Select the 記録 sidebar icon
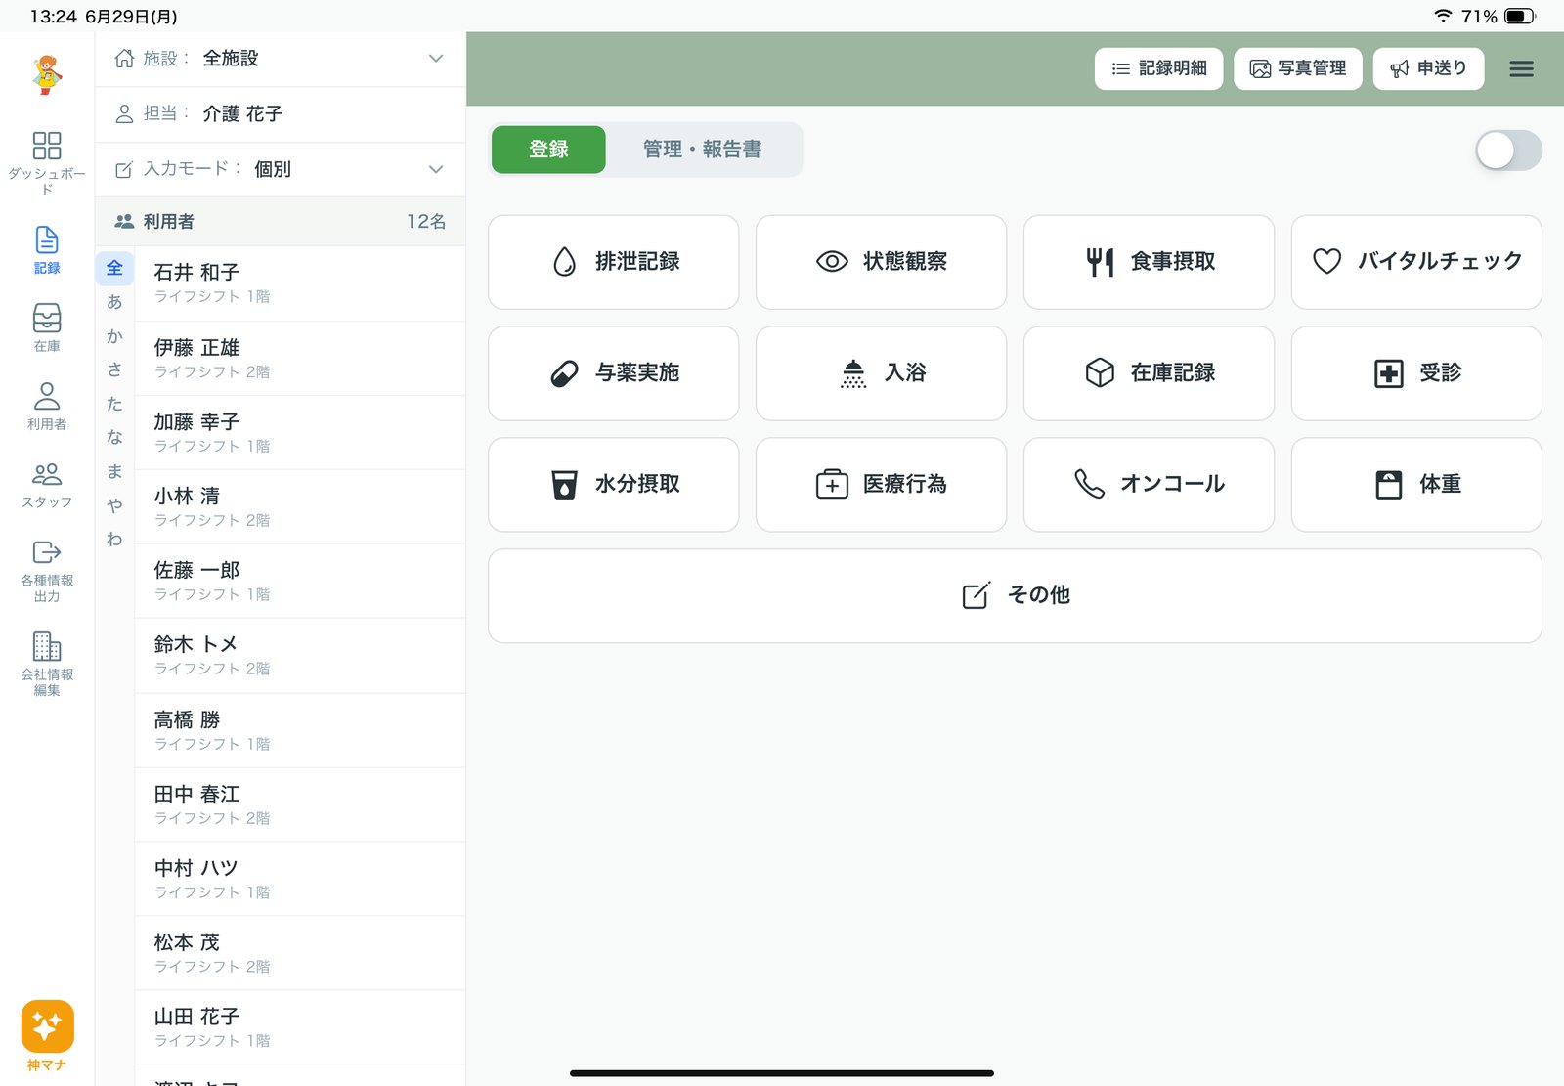The image size is (1564, 1086). click(47, 250)
